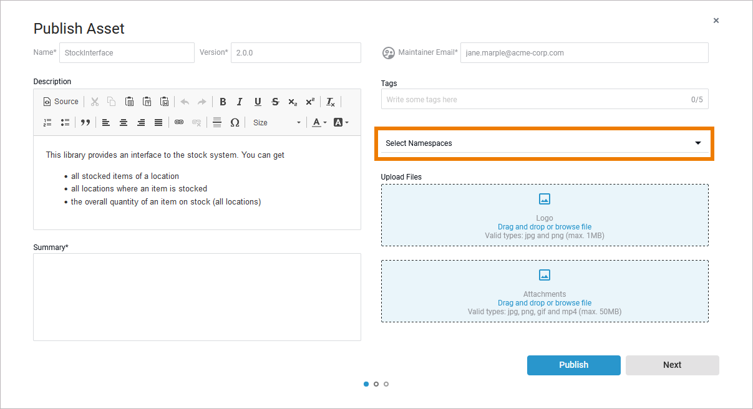The image size is (753, 409).
Task: Open the background color picker
Action: [x=341, y=123]
